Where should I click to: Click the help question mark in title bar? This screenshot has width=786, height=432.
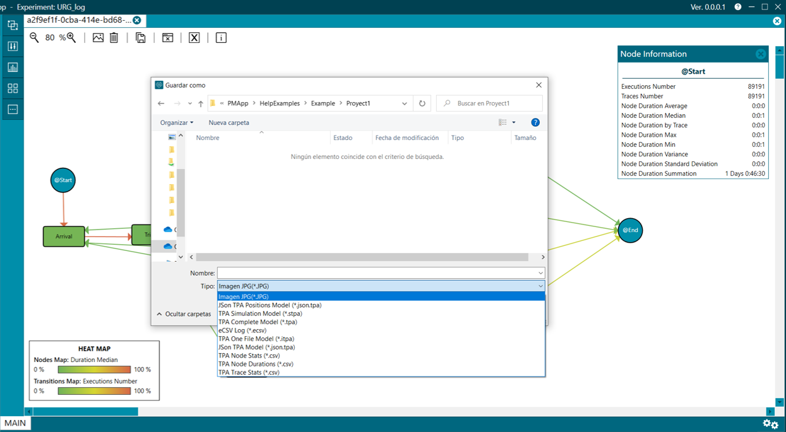click(x=737, y=7)
